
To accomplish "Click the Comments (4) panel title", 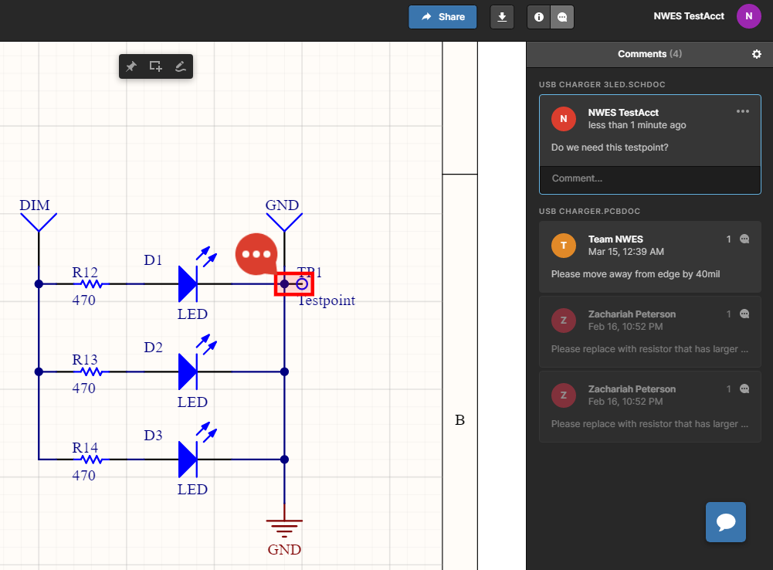I will [649, 54].
